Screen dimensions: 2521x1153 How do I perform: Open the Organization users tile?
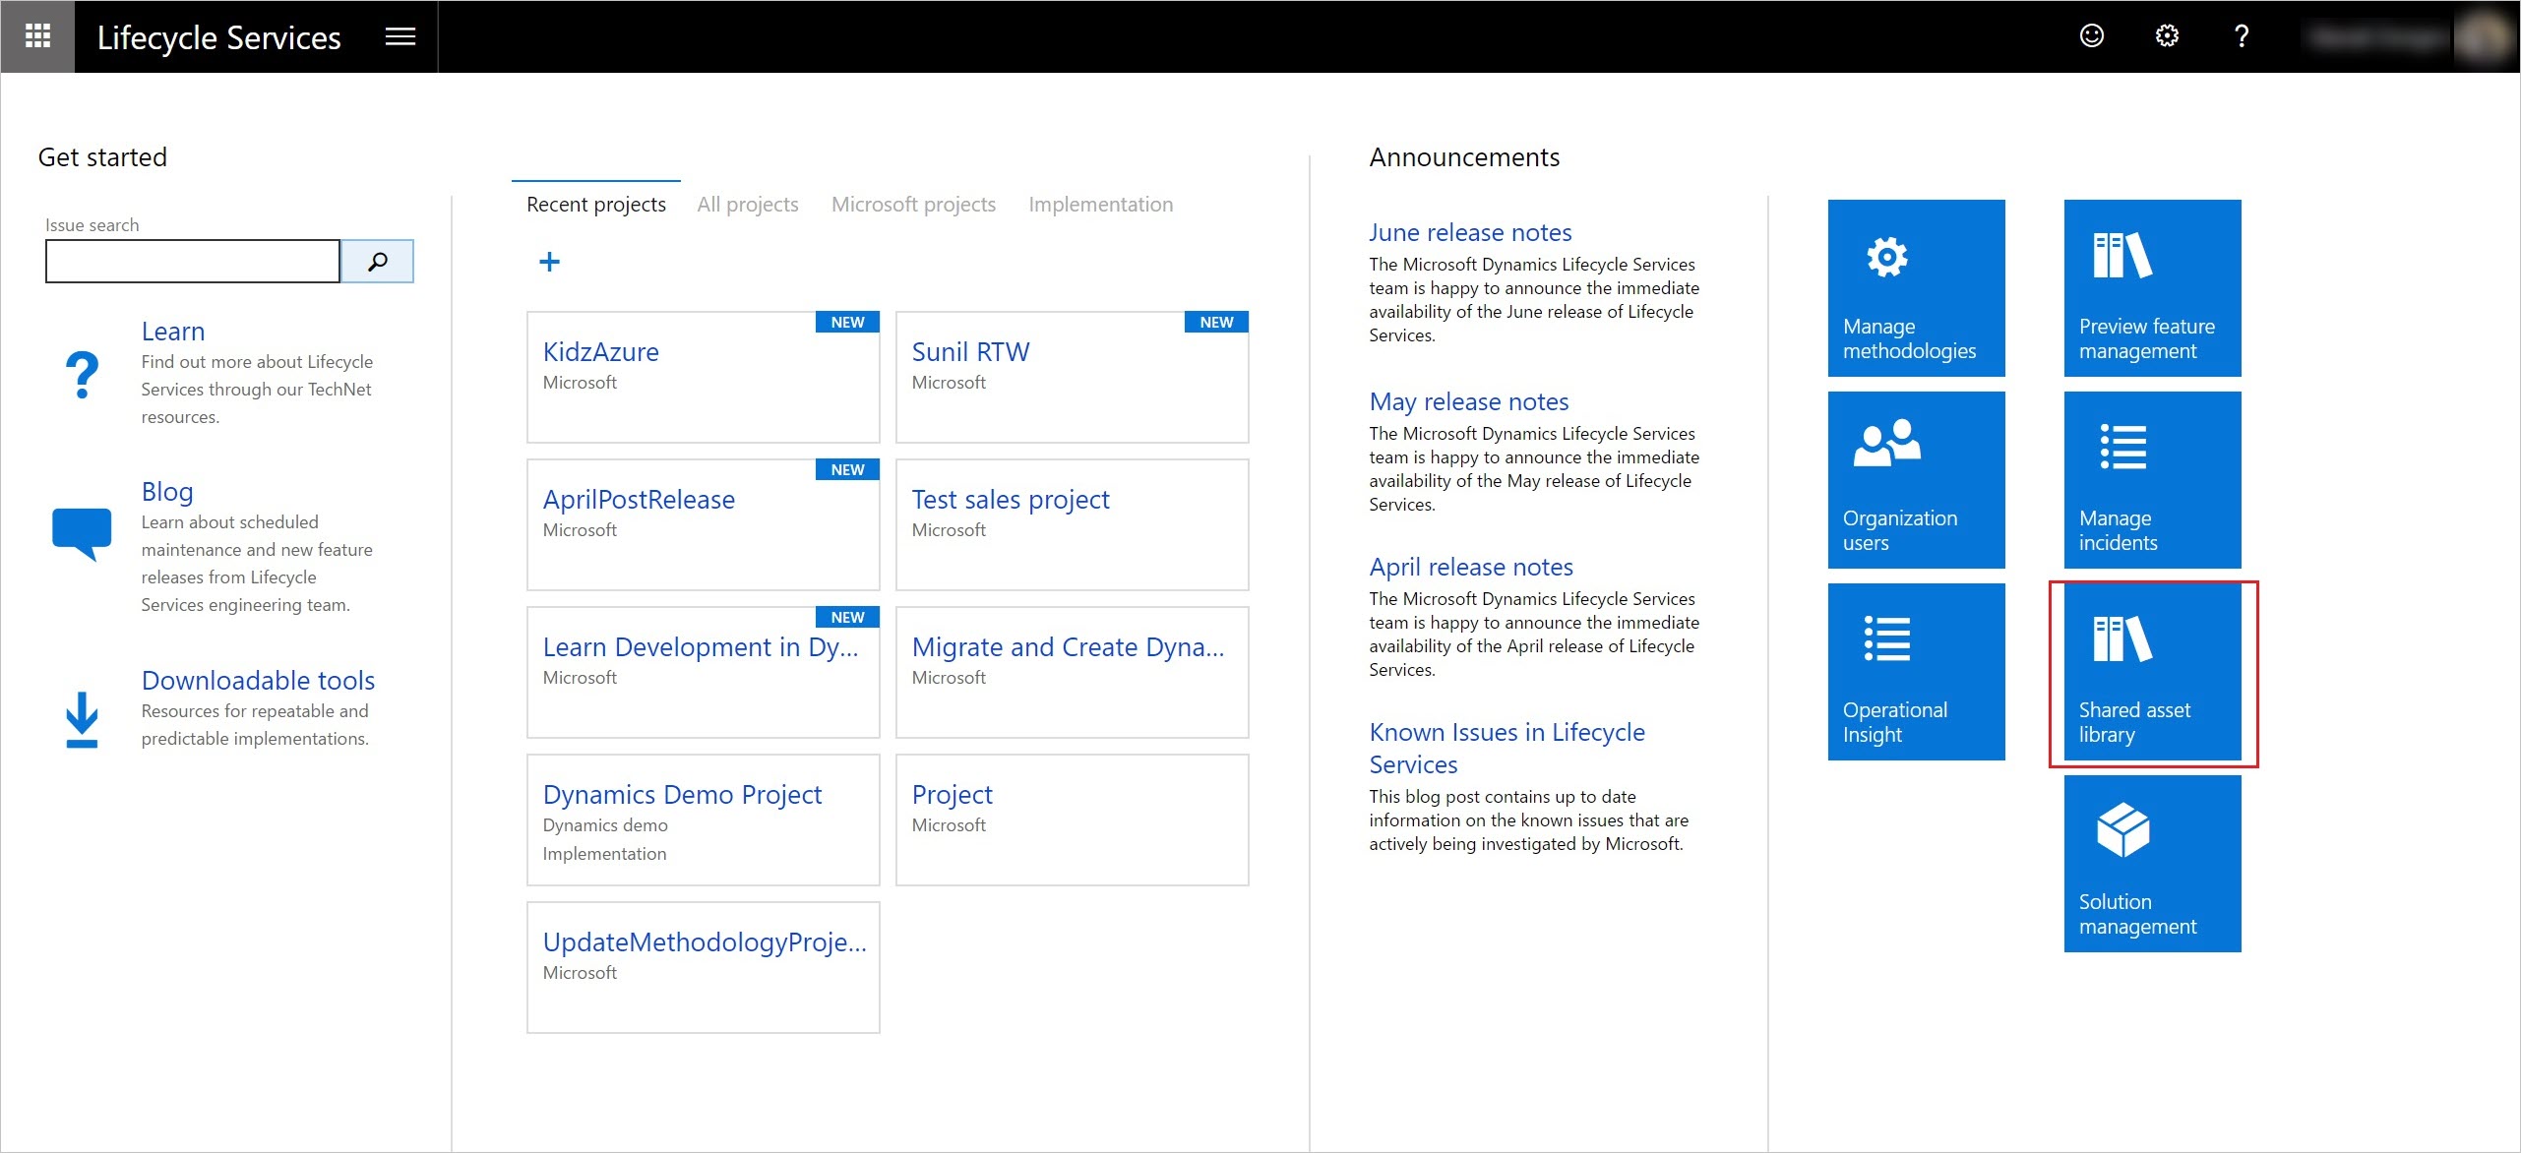[x=1915, y=479]
